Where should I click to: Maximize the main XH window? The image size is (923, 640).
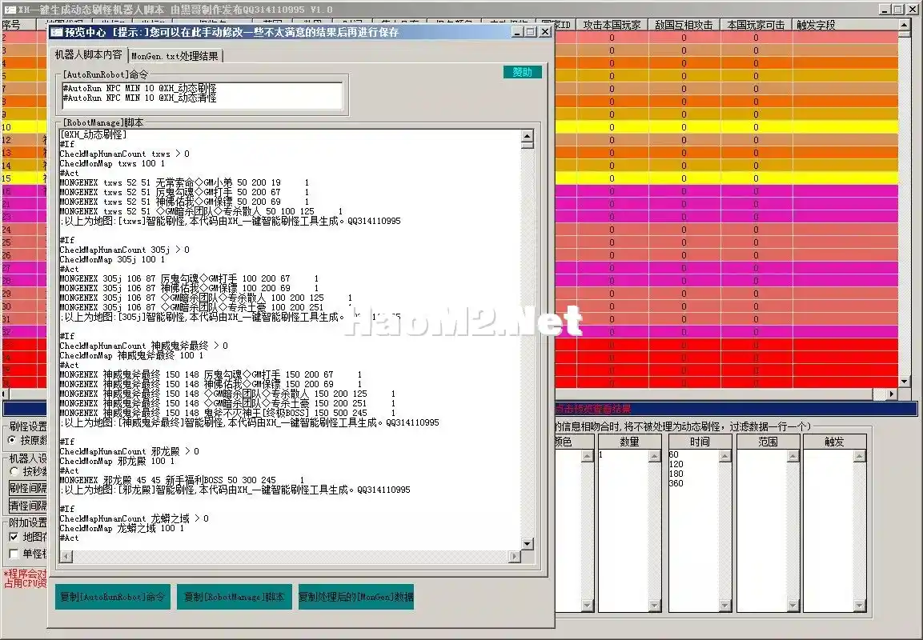point(898,10)
